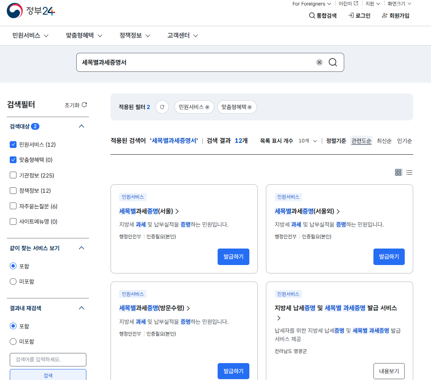Click the search magnifier icon in search bar

333,62
